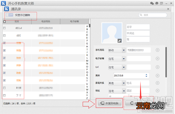Sort by 姓名 column header

point(17,22)
